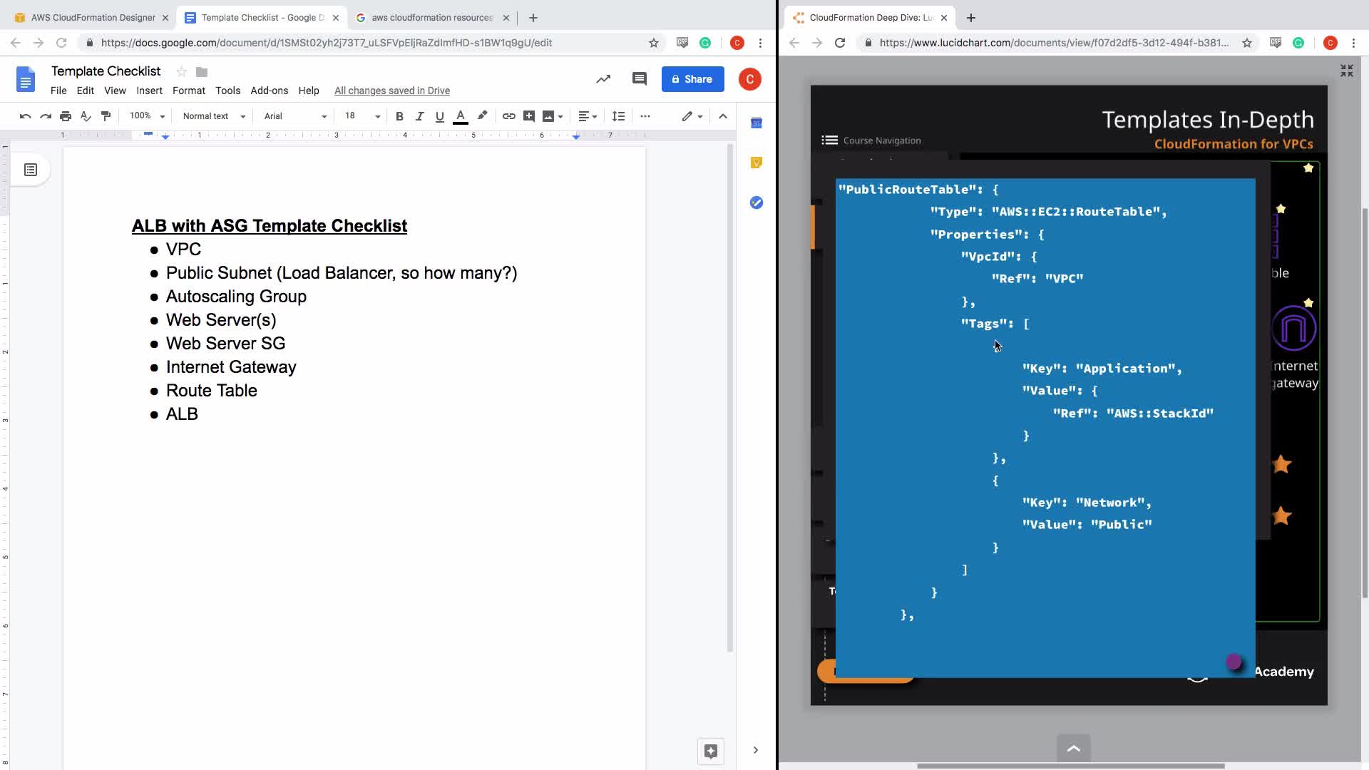The width and height of the screenshot is (1369, 770).
Task: Open the text color picker
Action: [461, 116]
